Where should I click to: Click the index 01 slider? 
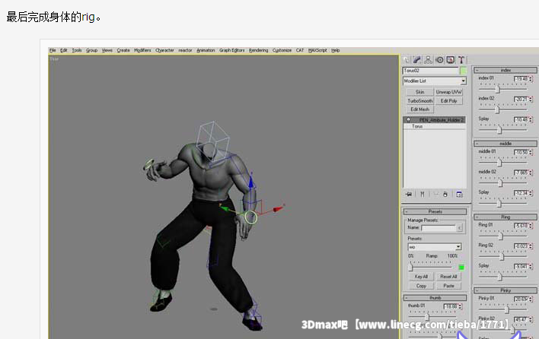pos(498,88)
